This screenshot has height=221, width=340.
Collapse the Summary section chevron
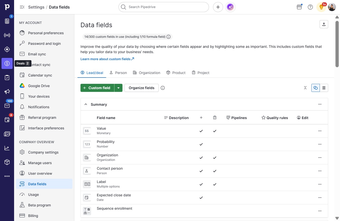(86, 104)
